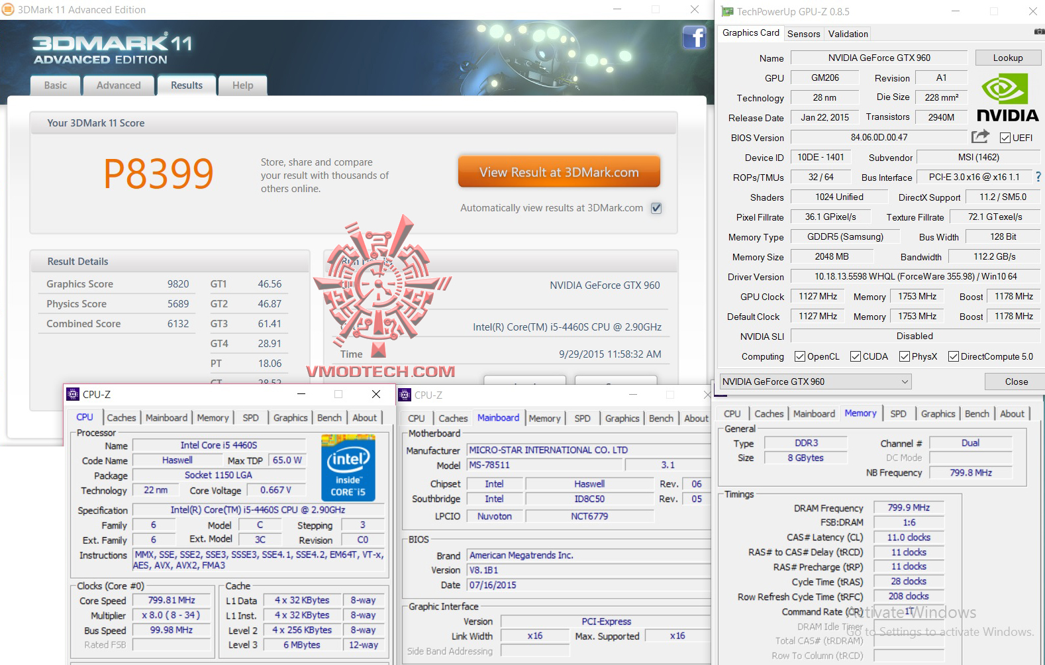
Task: Click the GPU-Z Name field showing NVIDIA GeForce GTX 960
Action: [x=879, y=58]
